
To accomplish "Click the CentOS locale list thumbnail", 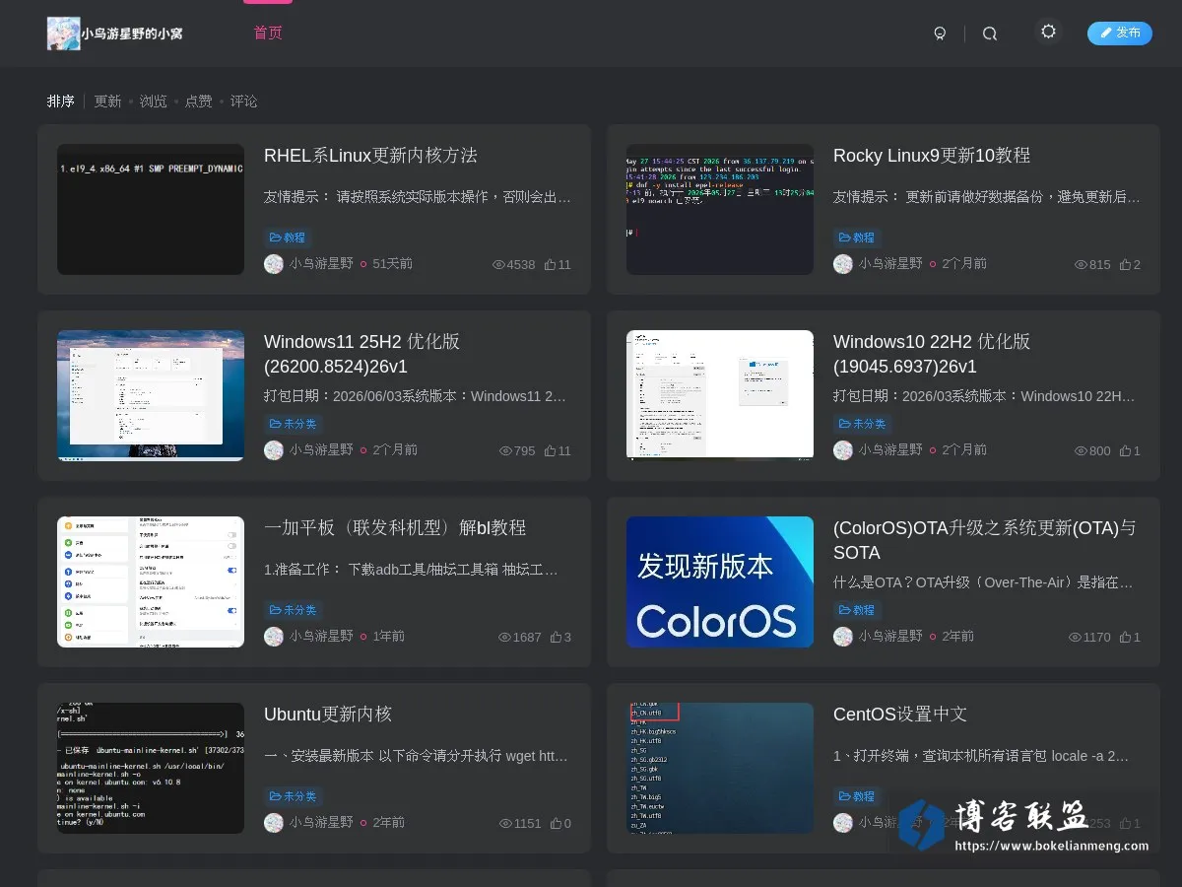I will [720, 768].
